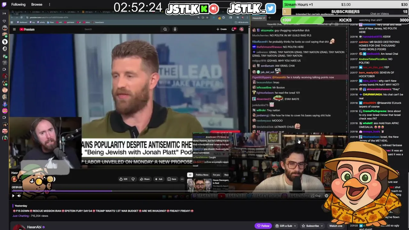Click the YouTube voice search microphone
The width and height of the screenshot is (409, 230).
click(x=175, y=29)
